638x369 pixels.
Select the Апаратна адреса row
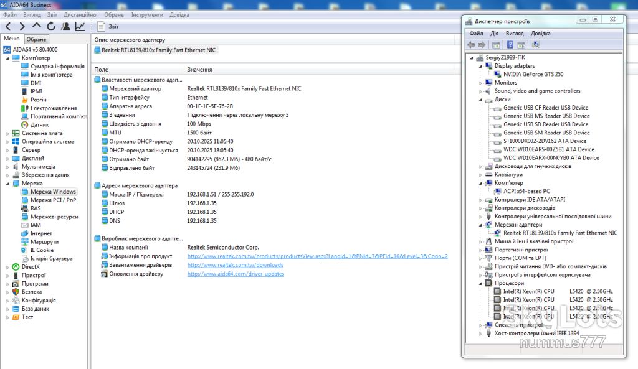(x=130, y=106)
